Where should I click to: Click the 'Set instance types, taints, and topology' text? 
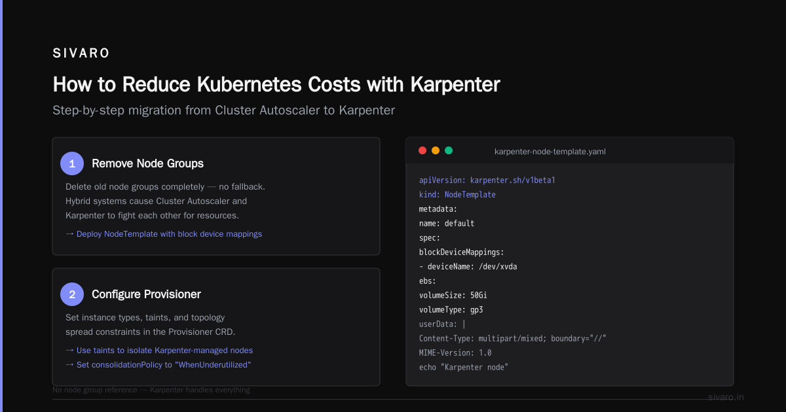(x=145, y=317)
